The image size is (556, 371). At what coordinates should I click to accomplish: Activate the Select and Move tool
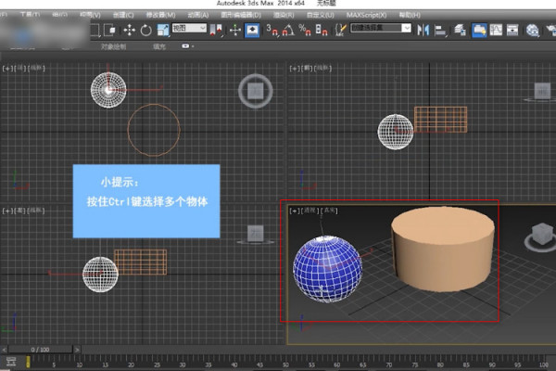(x=130, y=31)
